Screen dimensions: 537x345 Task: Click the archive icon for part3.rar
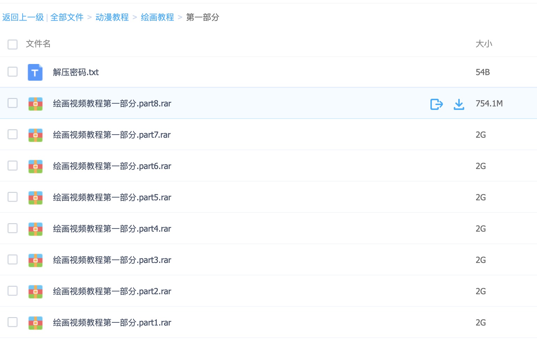[x=36, y=260]
